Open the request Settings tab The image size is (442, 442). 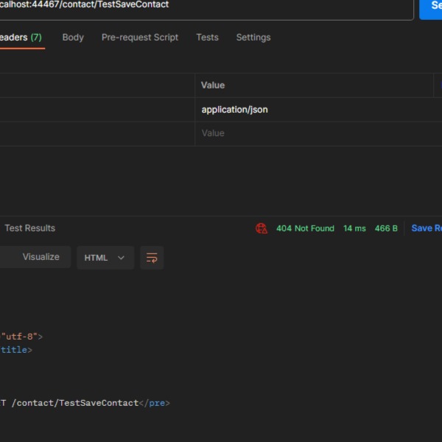pyautogui.click(x=253, y=38)
